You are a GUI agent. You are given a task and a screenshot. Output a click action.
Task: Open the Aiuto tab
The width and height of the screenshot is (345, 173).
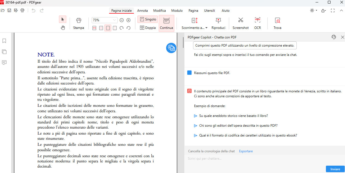pos(226,11)
